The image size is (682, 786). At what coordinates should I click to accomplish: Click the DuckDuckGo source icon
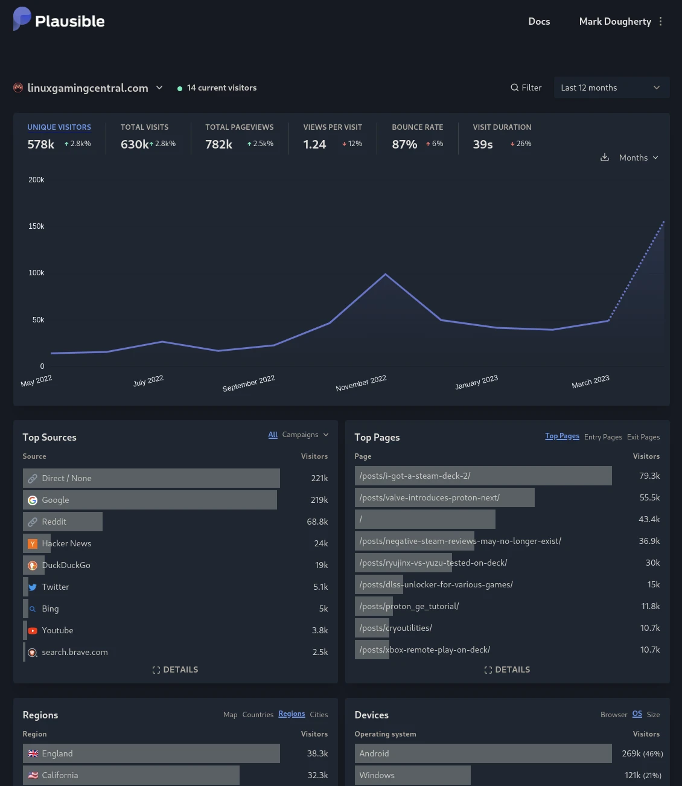[33, 565]
